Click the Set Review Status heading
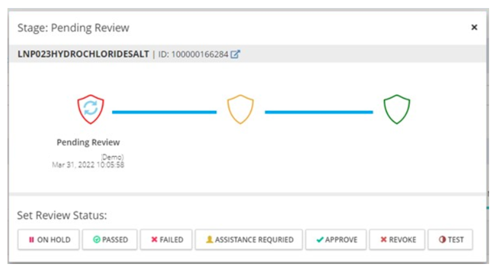Image resolution: width=496 pixels, height=272 pixels. point(62,216)
